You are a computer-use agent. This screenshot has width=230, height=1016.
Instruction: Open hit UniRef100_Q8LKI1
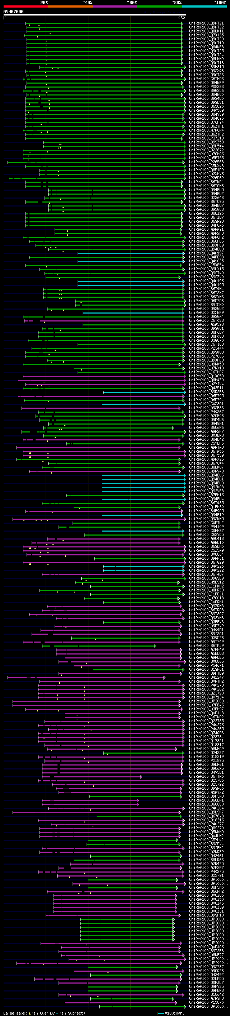[206, 31]
